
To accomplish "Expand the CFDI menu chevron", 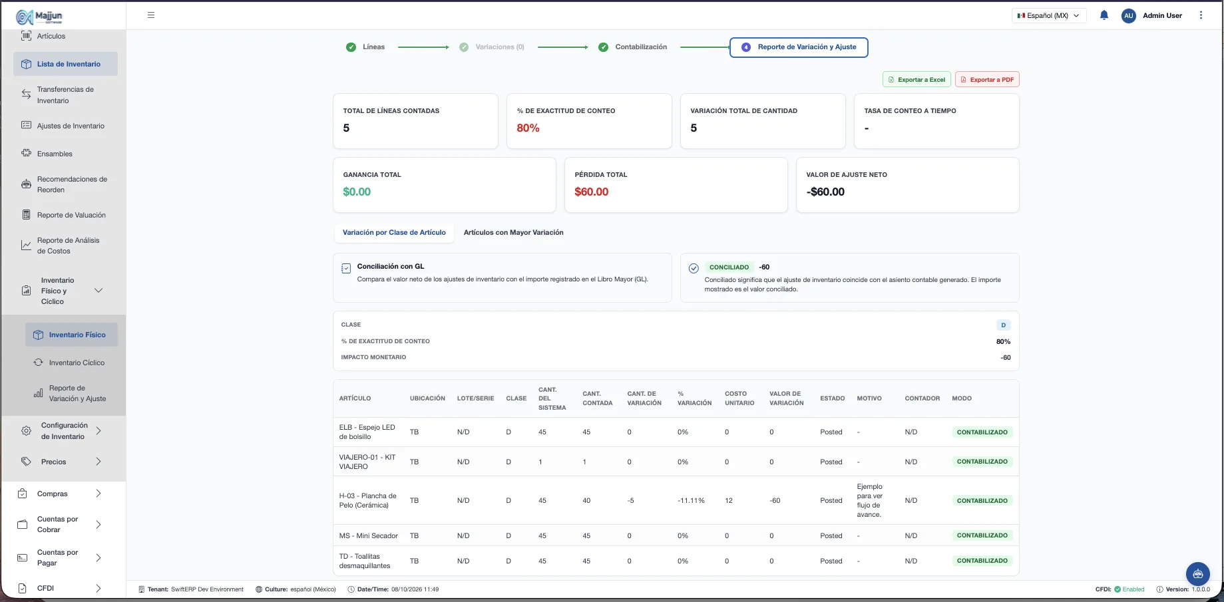I will click(x=99, y=588).
